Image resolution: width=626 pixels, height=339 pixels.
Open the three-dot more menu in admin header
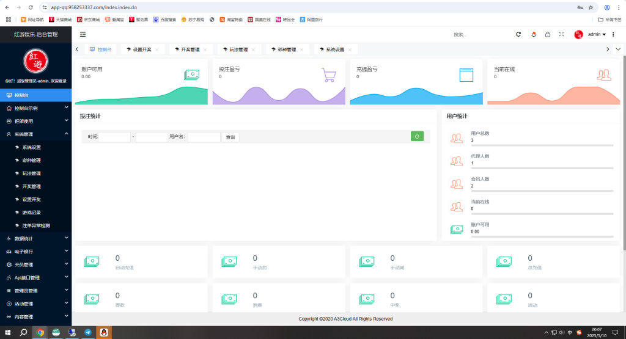[x=613, y=34]
